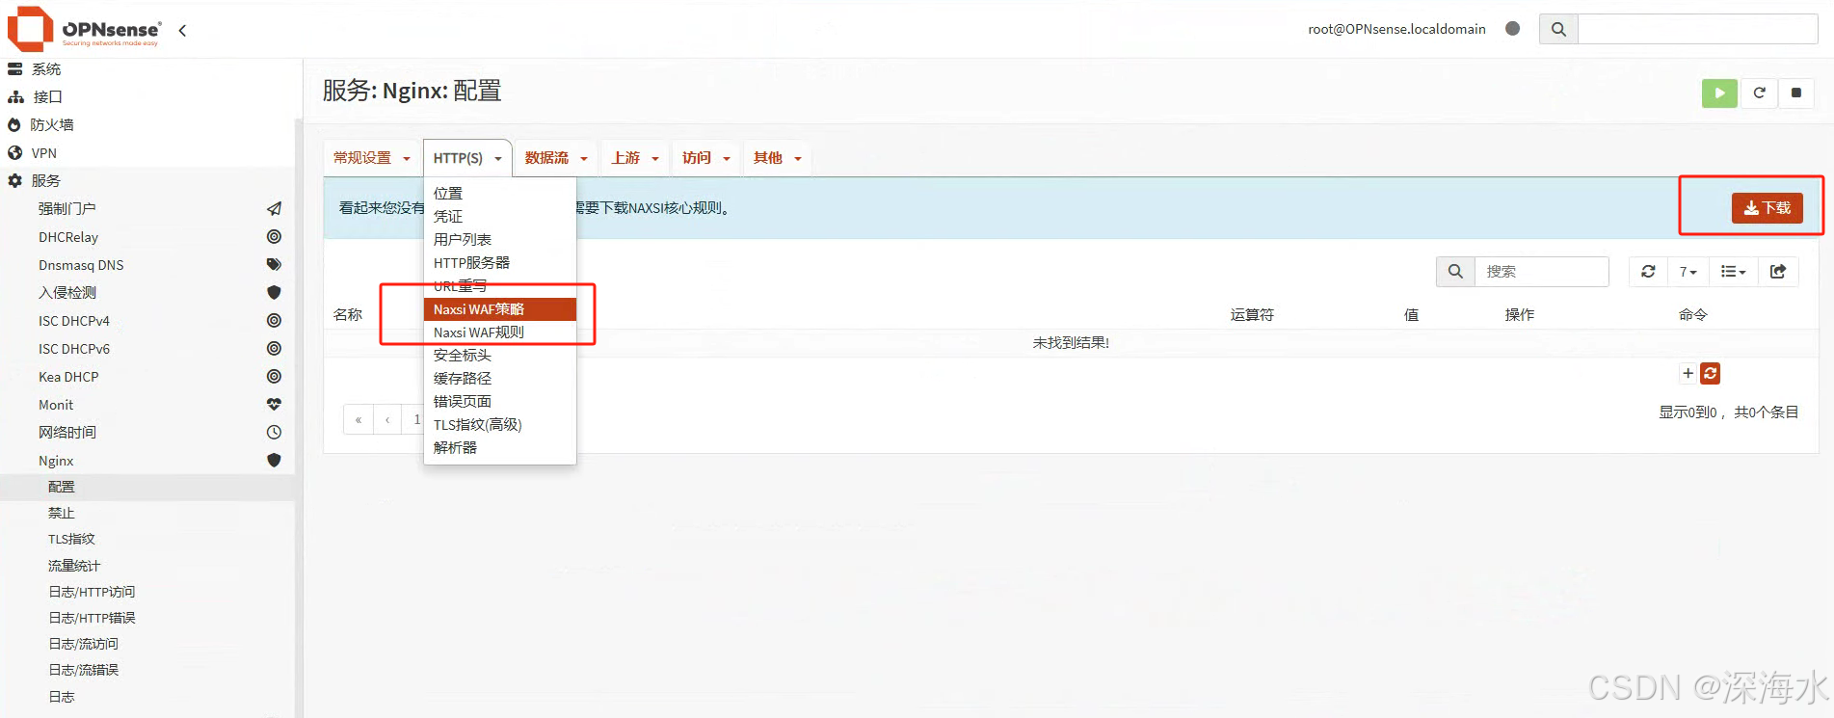Sort by the 名称 column header
The height and width of the screenshot is (718, 1834).
tap(348, 315)
